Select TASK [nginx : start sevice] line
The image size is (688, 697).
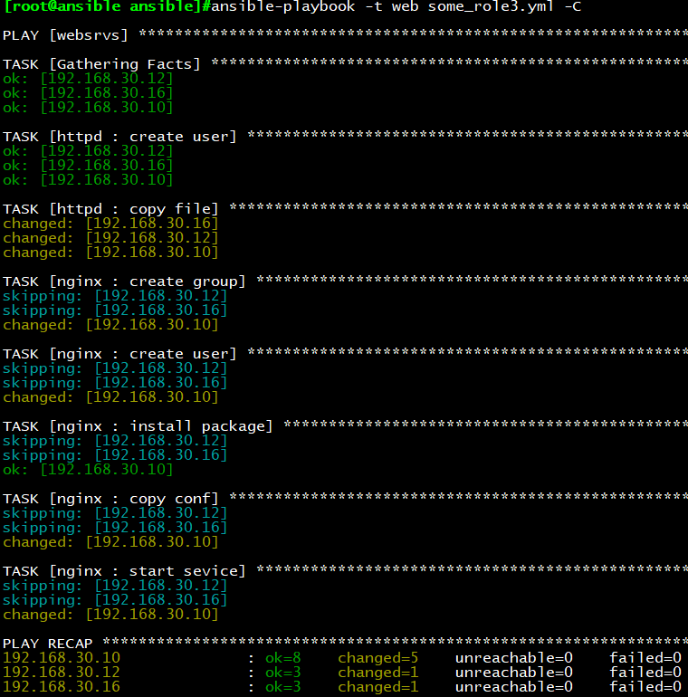[x=345, y=571]
